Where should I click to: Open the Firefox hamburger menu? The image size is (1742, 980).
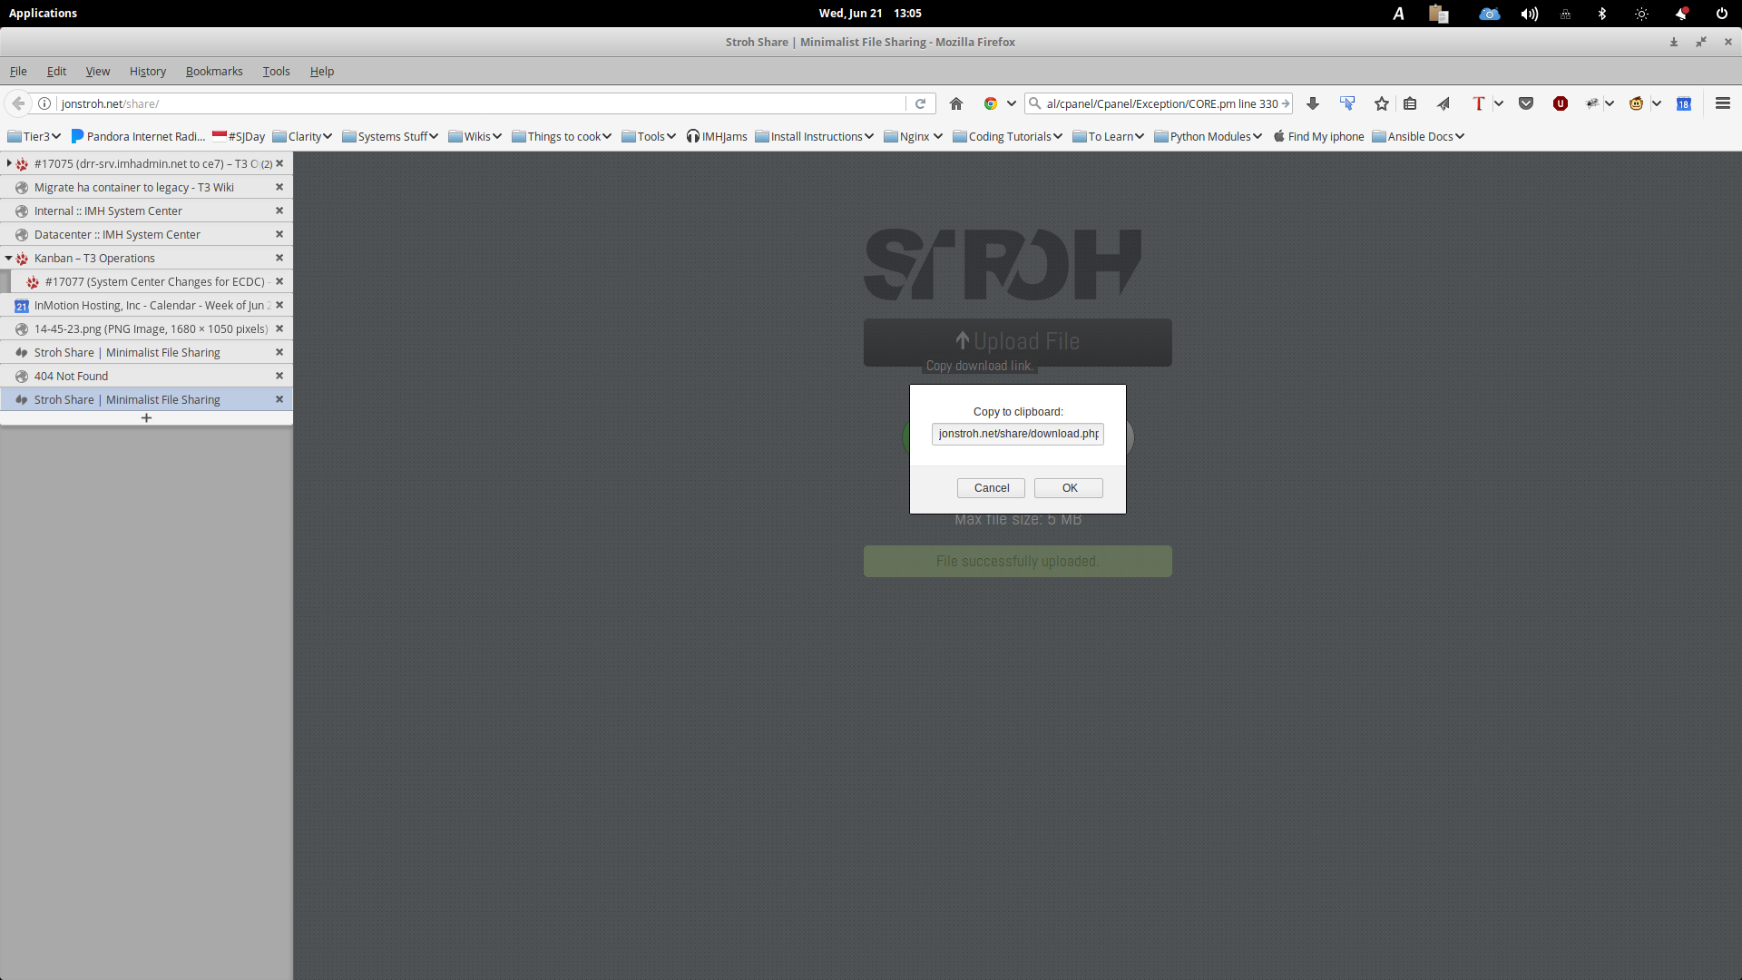click(1722, 103)
